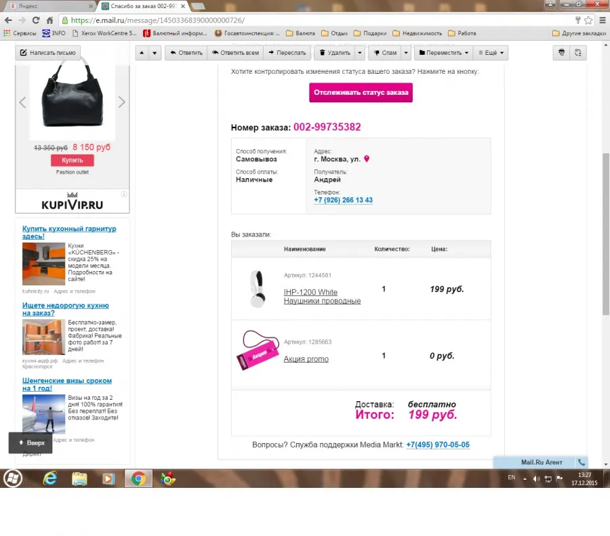Open Xerox WorkCentre bookmark
The image size is (610, 536).
coord(104,33)
